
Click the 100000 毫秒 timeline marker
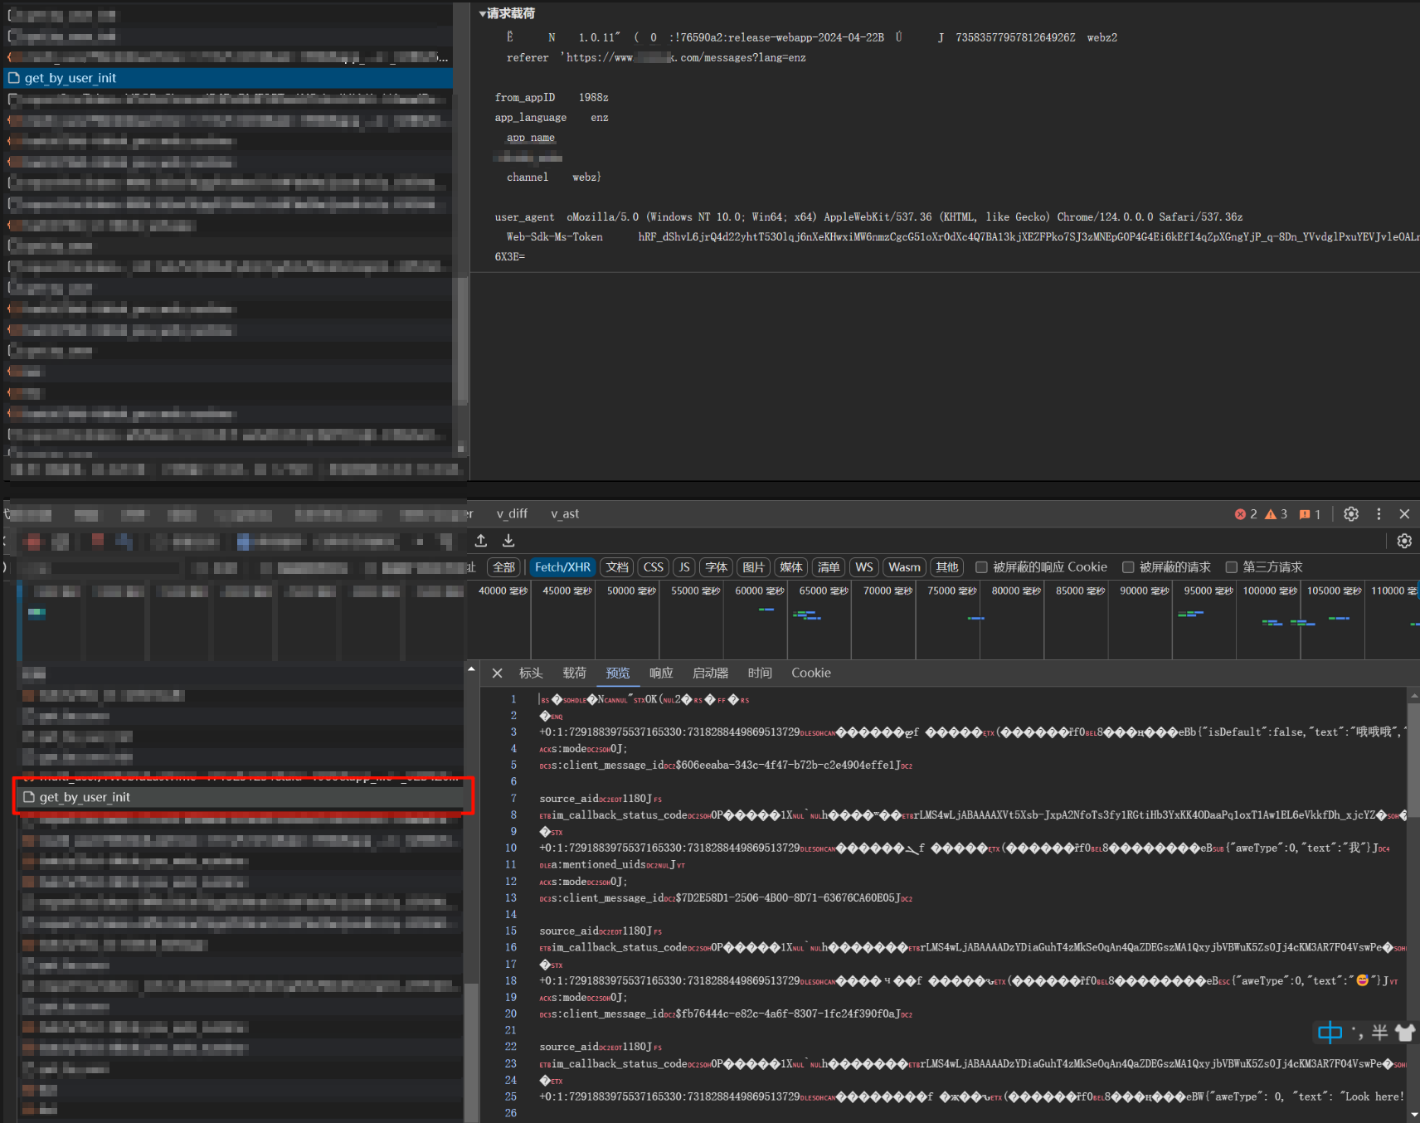coord(1270,591)
